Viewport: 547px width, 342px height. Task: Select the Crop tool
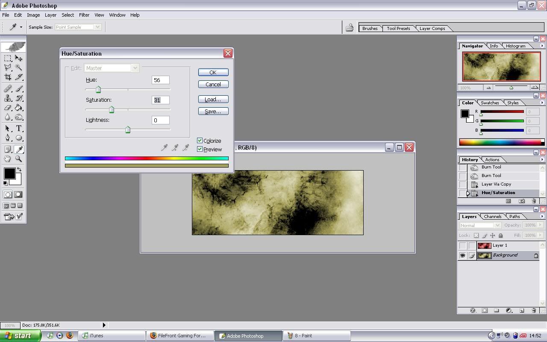(8, 77)
